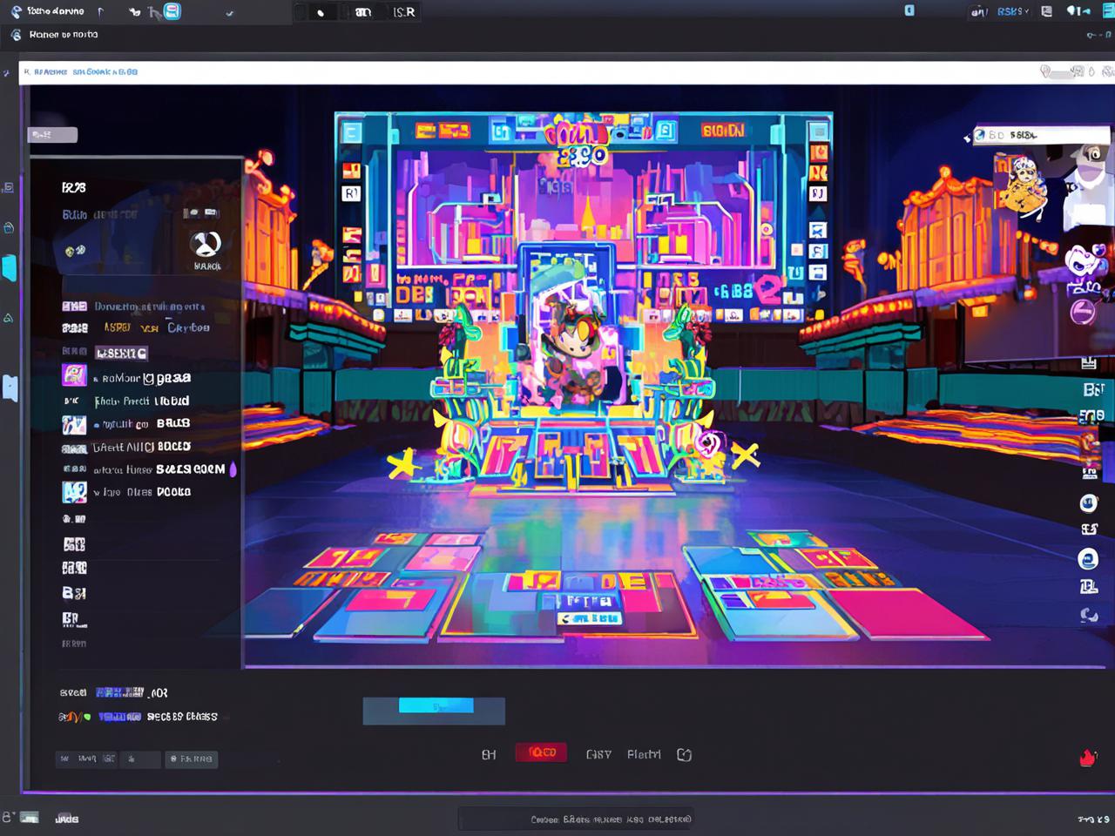Click the Fledrl label in the bottom controls
The height and width of the screenshot is (836, 1115).
point(644,754)
